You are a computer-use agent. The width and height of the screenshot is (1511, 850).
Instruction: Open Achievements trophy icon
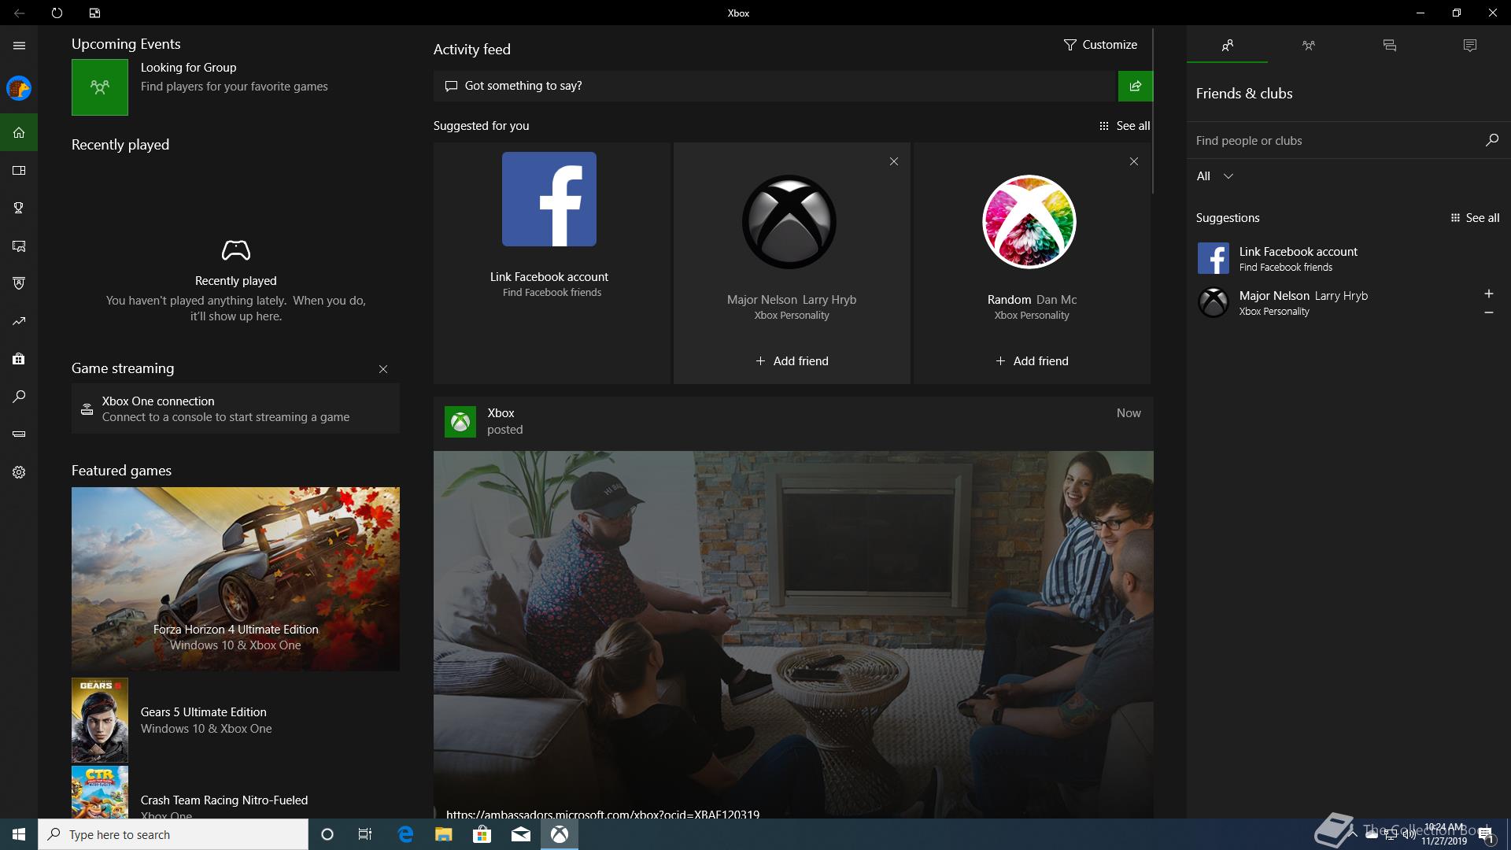19,208
